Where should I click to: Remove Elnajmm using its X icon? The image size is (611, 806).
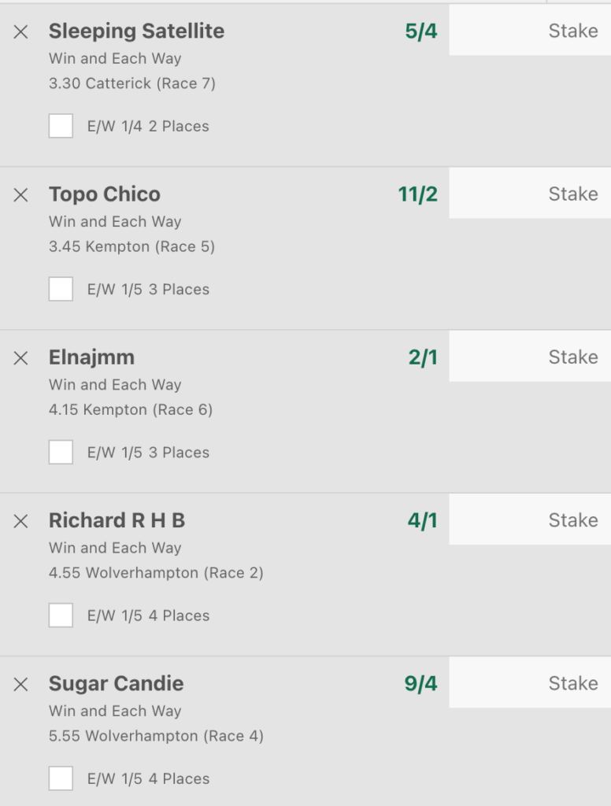point(21,357)
